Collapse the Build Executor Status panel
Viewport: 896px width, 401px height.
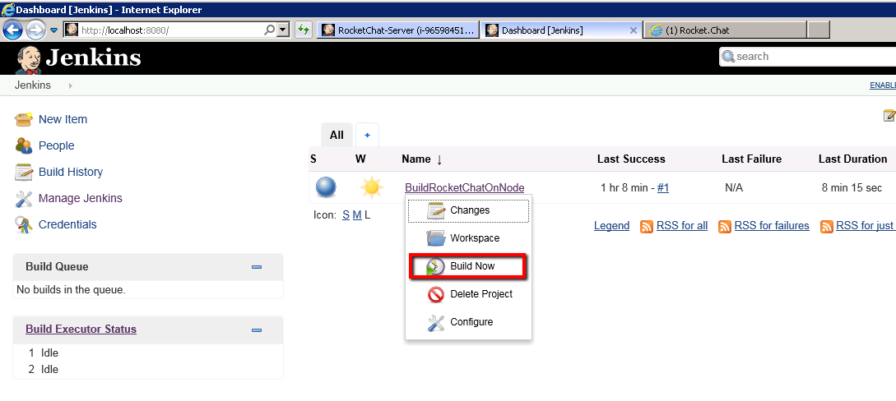coord(257,330)
